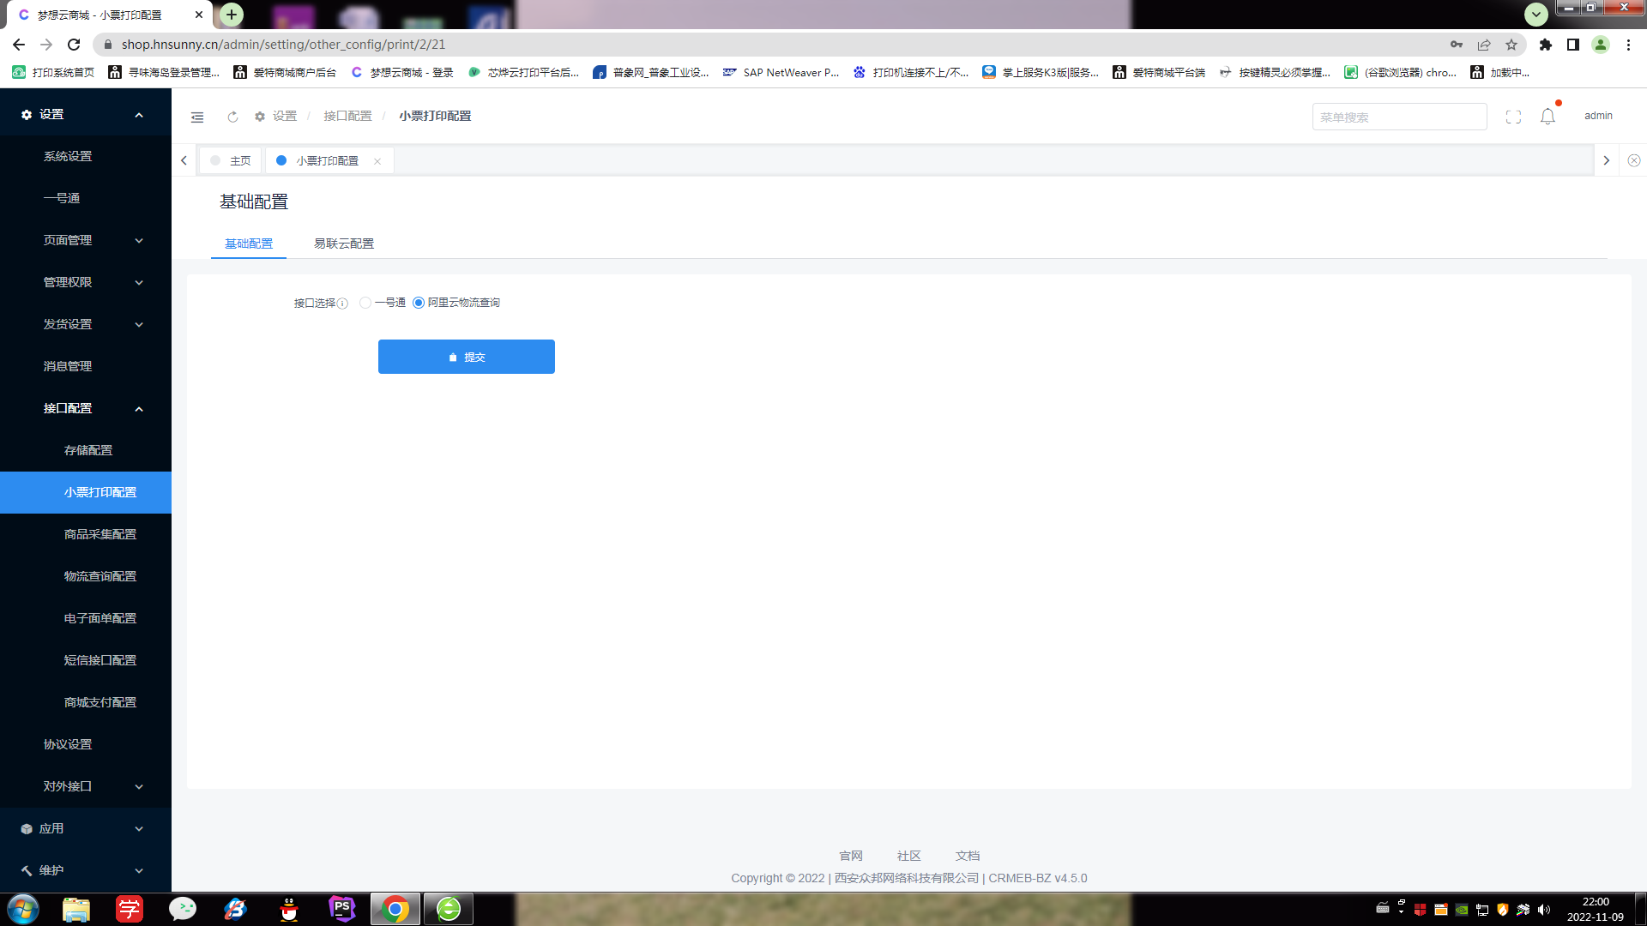Image resolution: width=1647 pixels, height=926 pixels.
Task: Open 物流查询配置 in sidebar
Action: 100,576
